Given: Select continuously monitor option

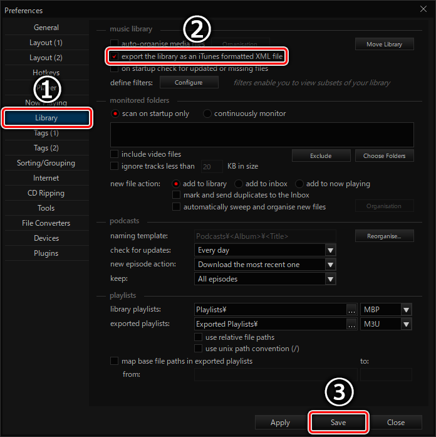Looking at the screenshot, I should click(x=207, y=113).
